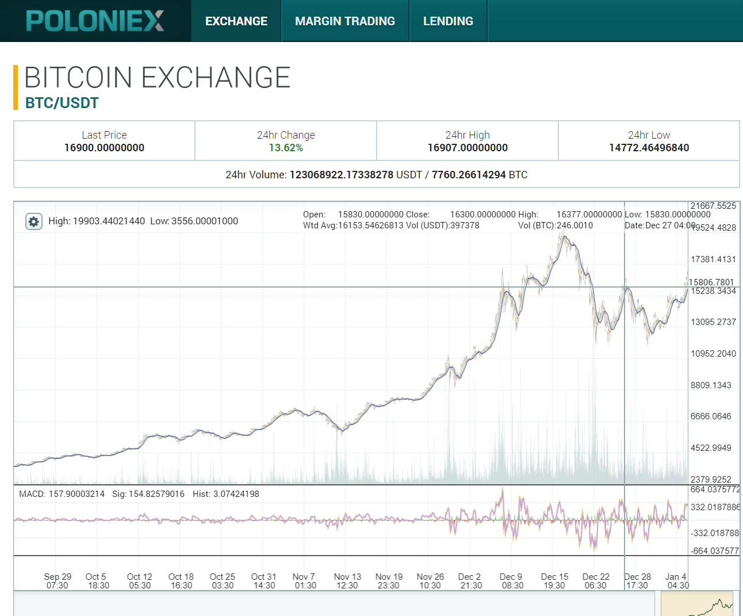Click the 17381.4131 price axis label
Screen dimensions: 743x616
[713, 259]
